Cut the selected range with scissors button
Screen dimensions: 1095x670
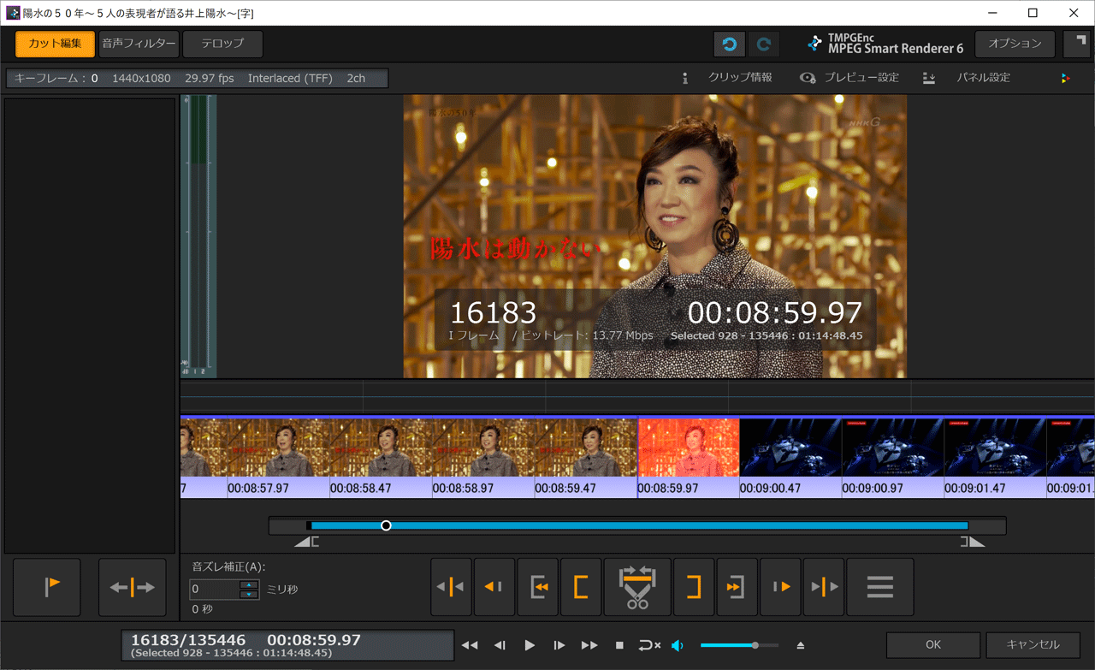click(x=637, y=587)
